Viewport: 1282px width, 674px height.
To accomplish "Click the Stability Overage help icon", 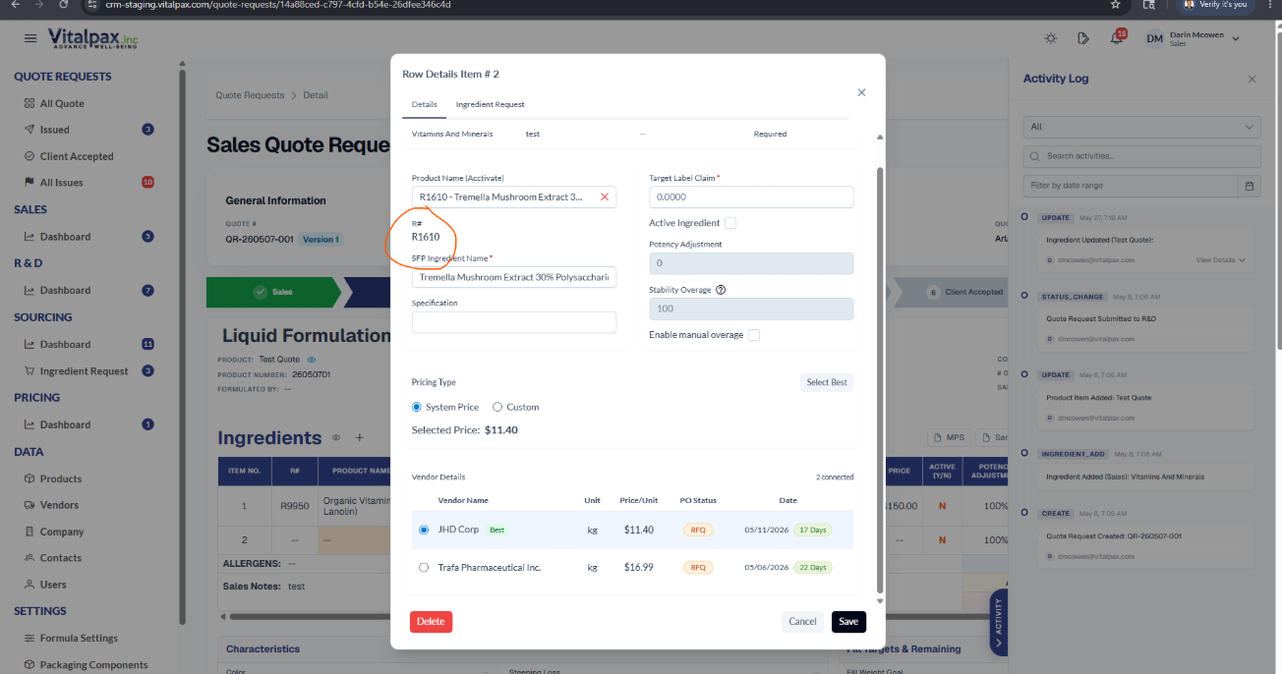I will 721,290.
